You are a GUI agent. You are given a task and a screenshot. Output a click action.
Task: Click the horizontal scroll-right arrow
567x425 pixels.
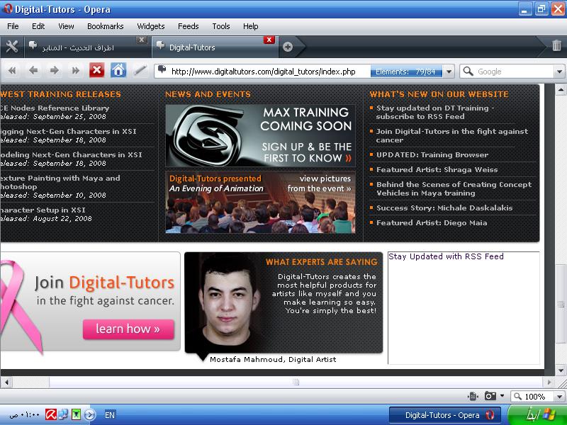(549, 382)
